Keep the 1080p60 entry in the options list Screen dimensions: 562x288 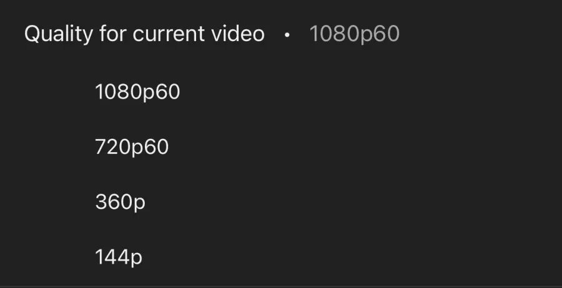[137, 92]
